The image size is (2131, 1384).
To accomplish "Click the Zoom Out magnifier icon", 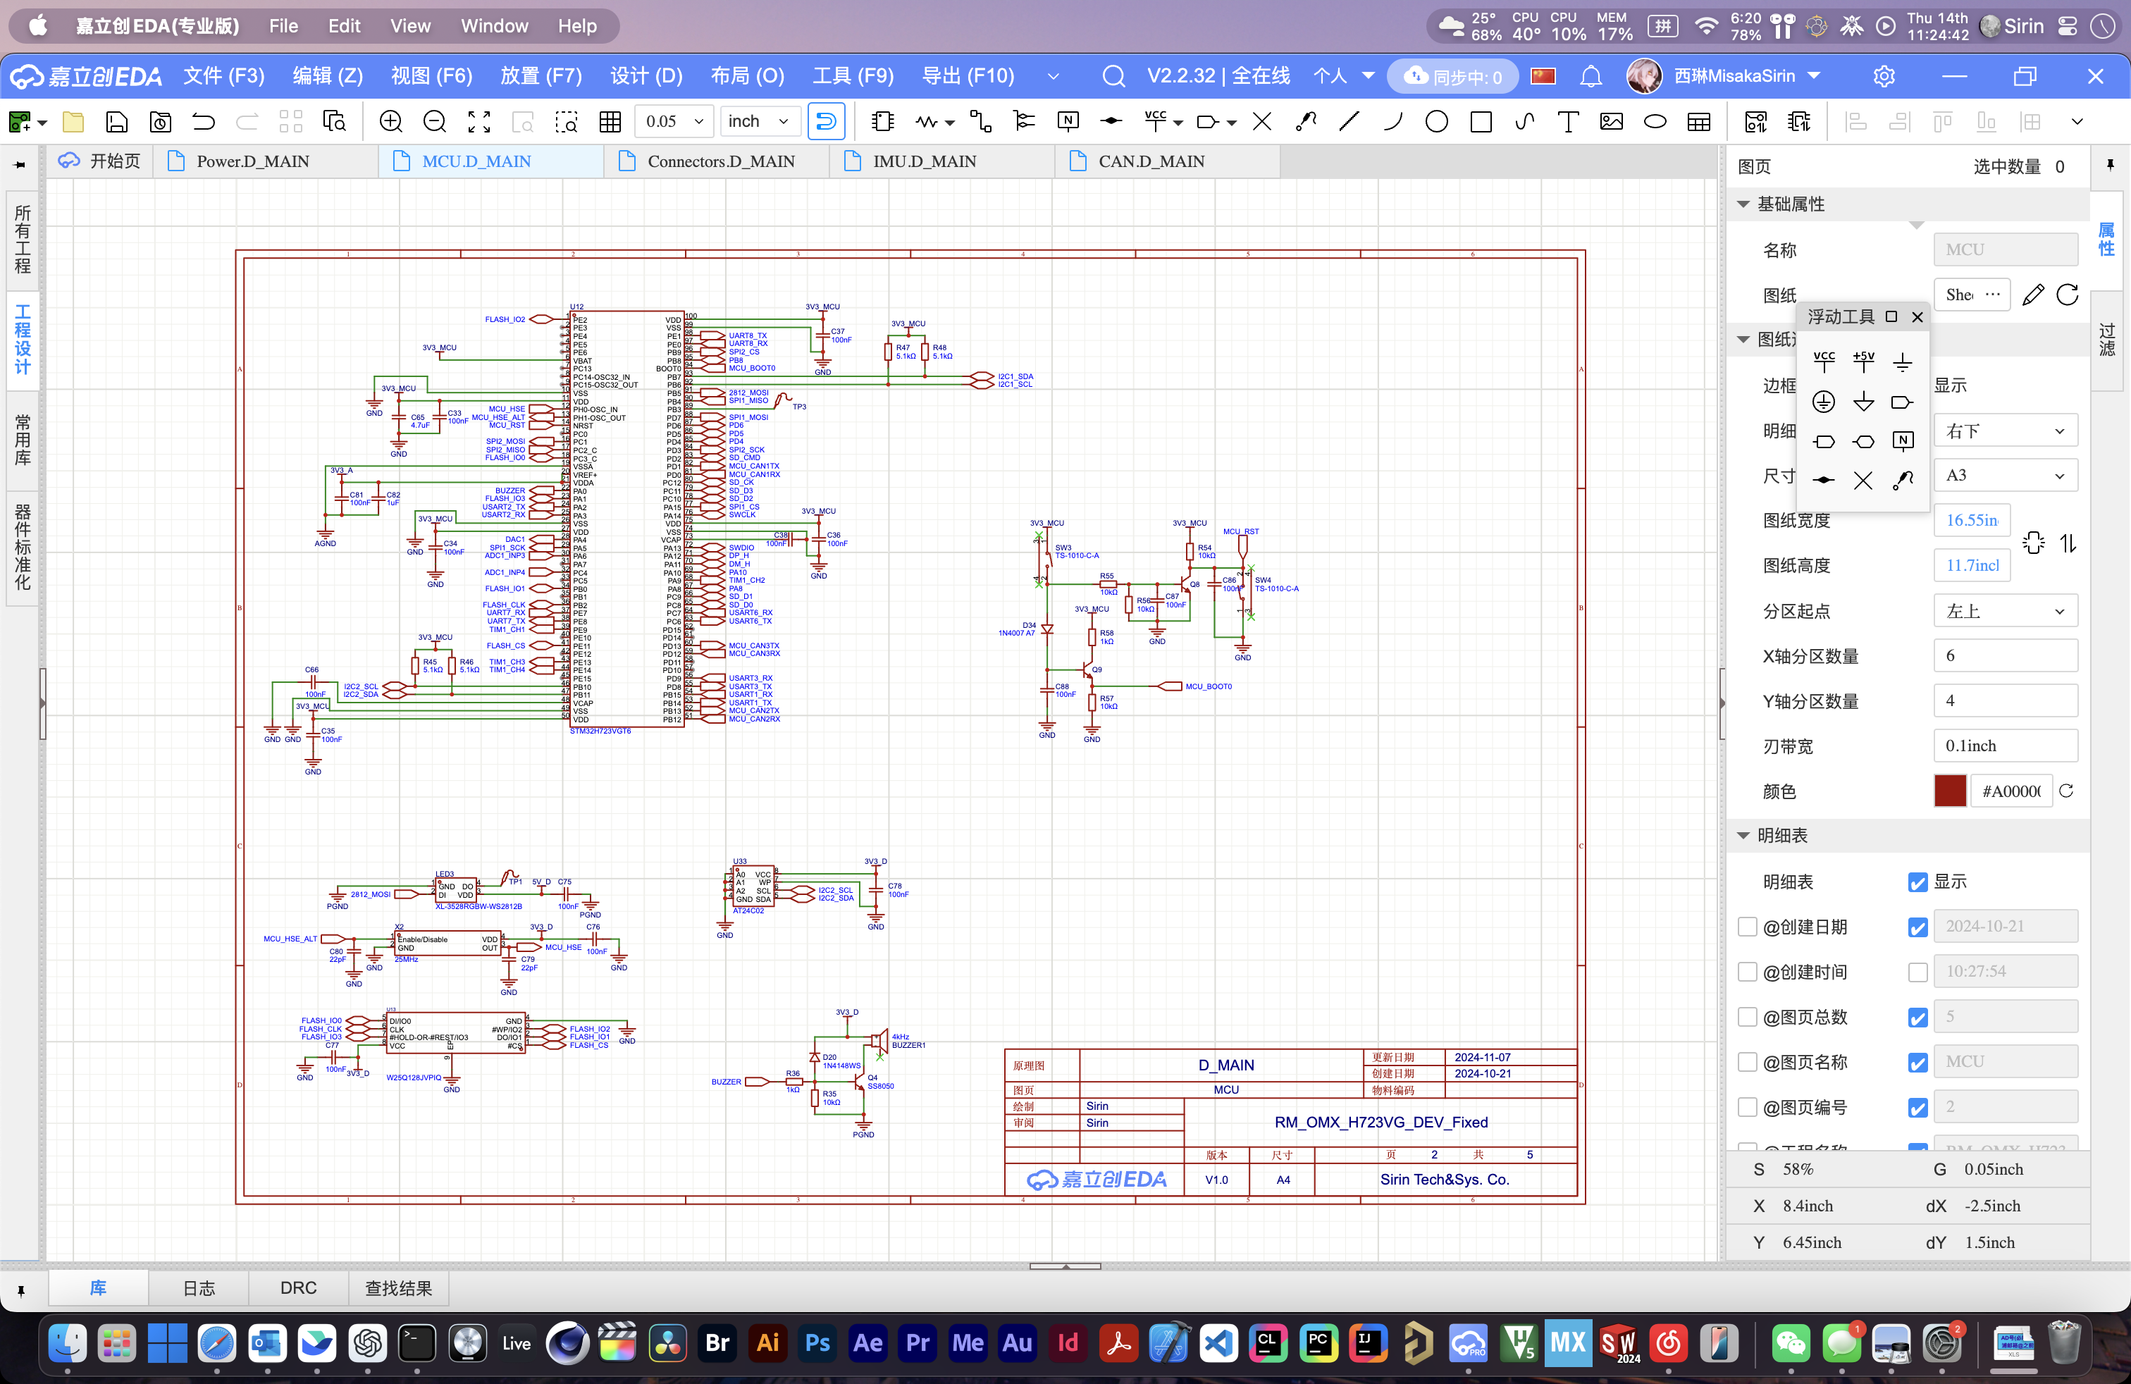I will coord(434,122).
